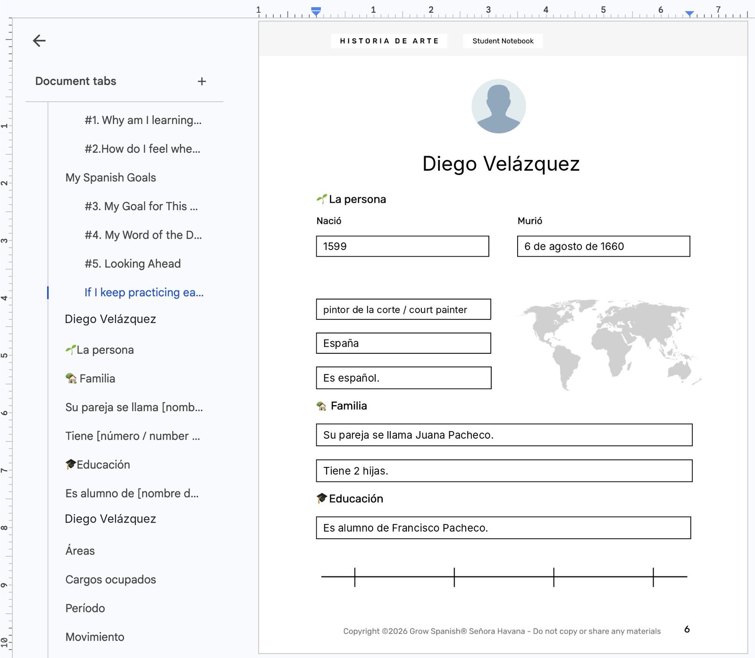Open the first 'Diego Velázquez' outline heading
755x658 pixels.
pyautogui.click(x=110, y=319)
